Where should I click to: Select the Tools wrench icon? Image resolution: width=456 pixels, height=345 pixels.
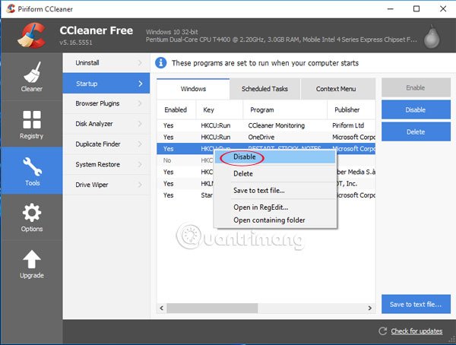[32, 166]
